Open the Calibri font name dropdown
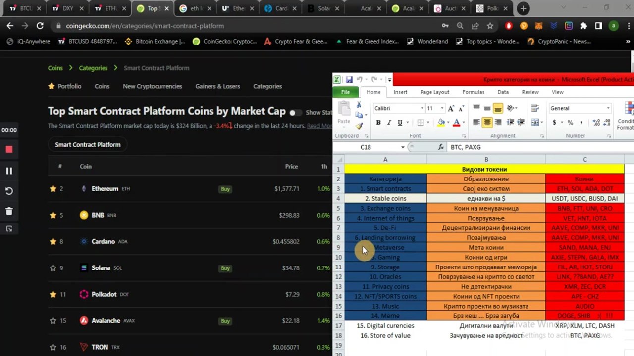Image resolution: width=634 pixels, height=356 pixels. point(422,108)
